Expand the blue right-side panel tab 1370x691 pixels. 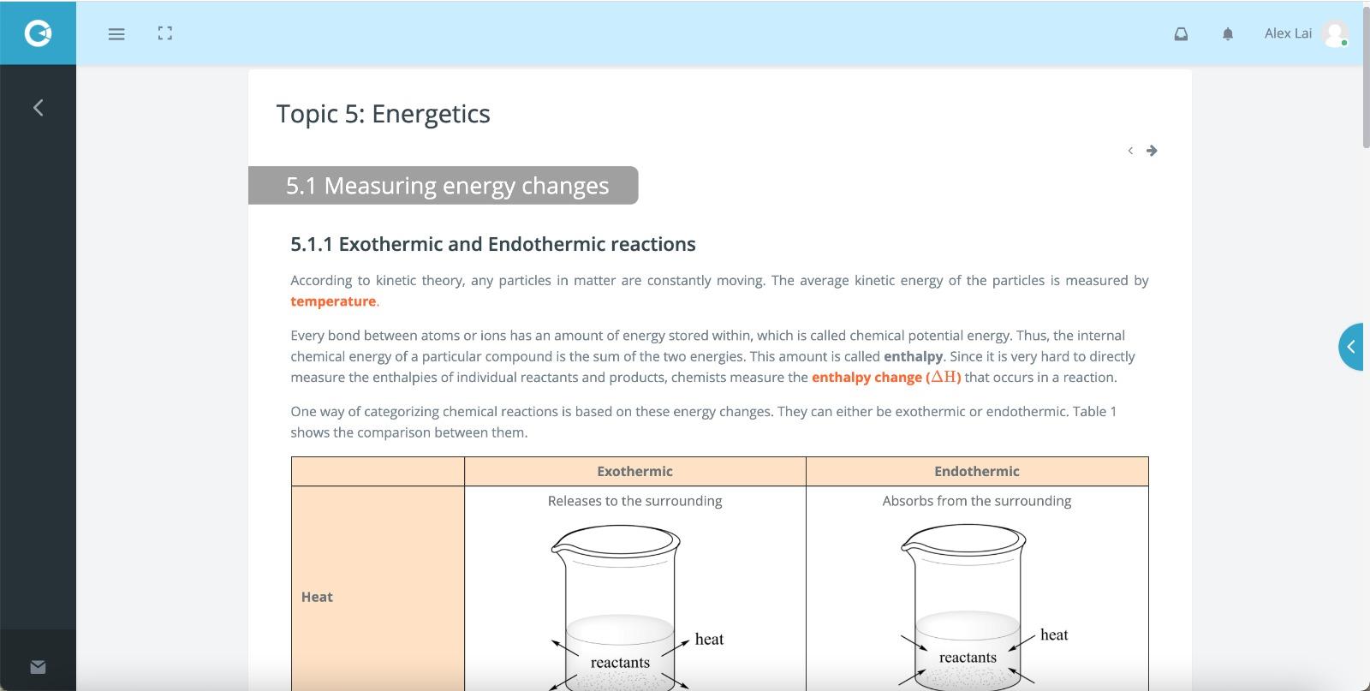coord(1351,347)
